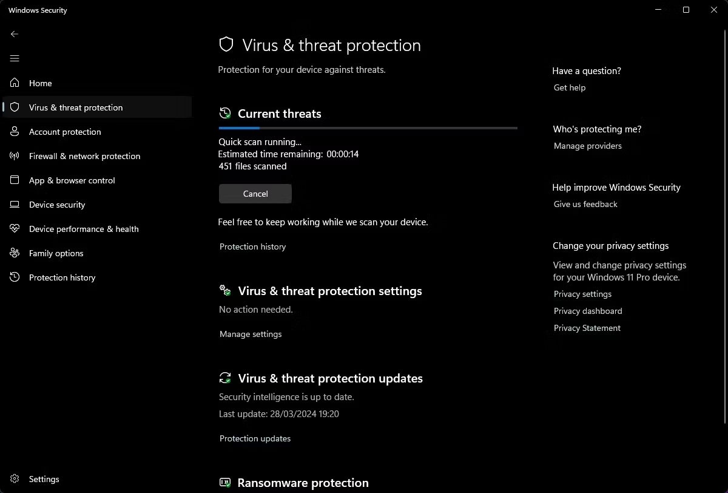Open Account protection from the sidebar
This screenshot has width=728, height=493.
click(x=66, y=132)
